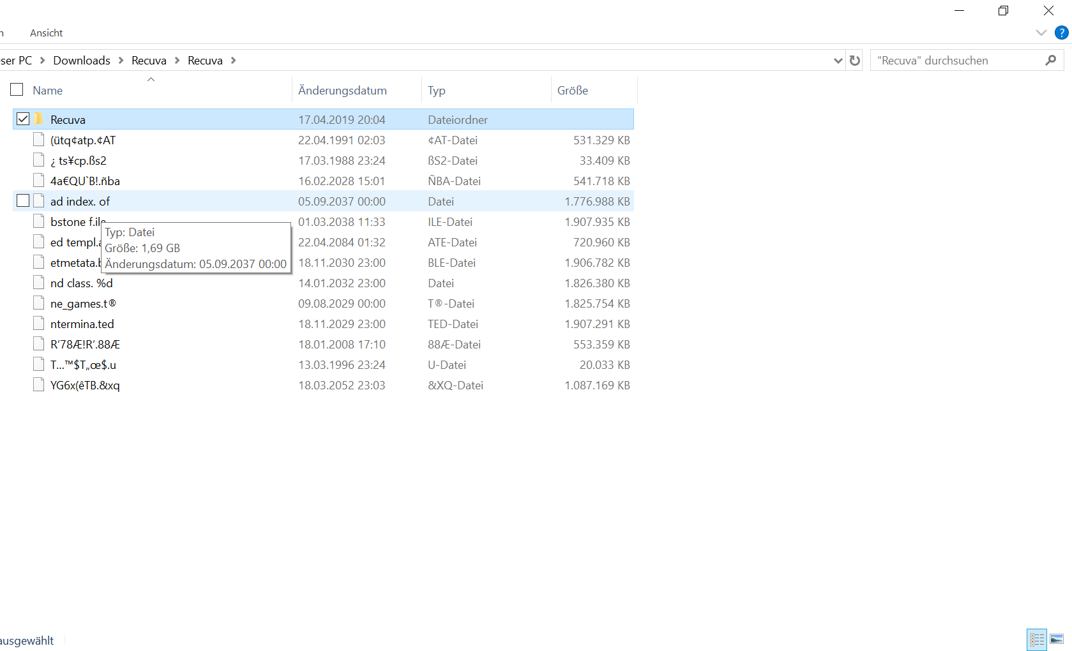Open the Ansicht ribbon tab
This screenshot has width=1072, height=651.
click(47, 33)
